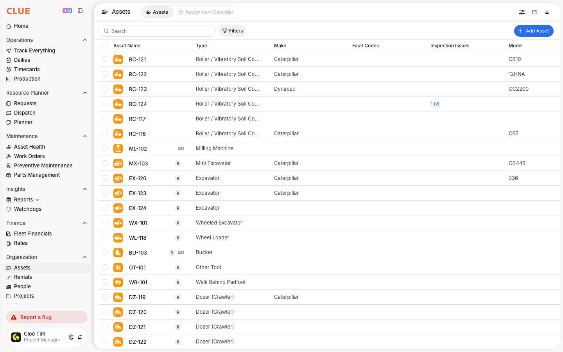The width and height of the screenshot is (563, 352).
Task: Collapse the Finance section
Action: [x=85, y=223]
